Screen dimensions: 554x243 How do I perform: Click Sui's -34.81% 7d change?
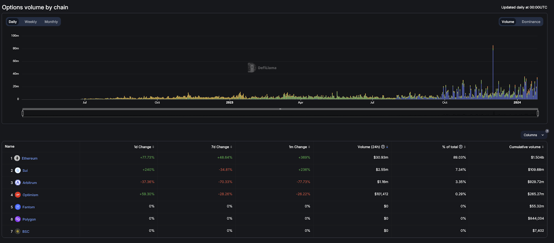click(225, 170)
